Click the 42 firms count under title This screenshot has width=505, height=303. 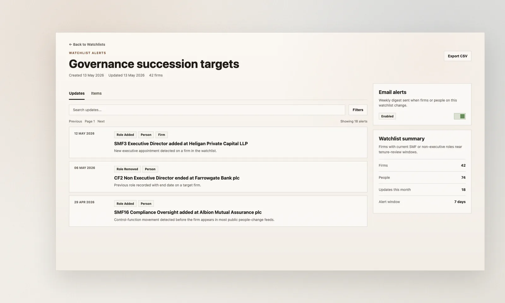[156, 75]
